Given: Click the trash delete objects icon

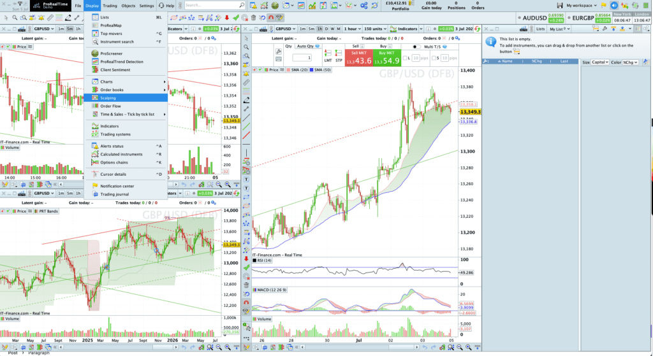Looking at the screenshot, I should (253, 17).
